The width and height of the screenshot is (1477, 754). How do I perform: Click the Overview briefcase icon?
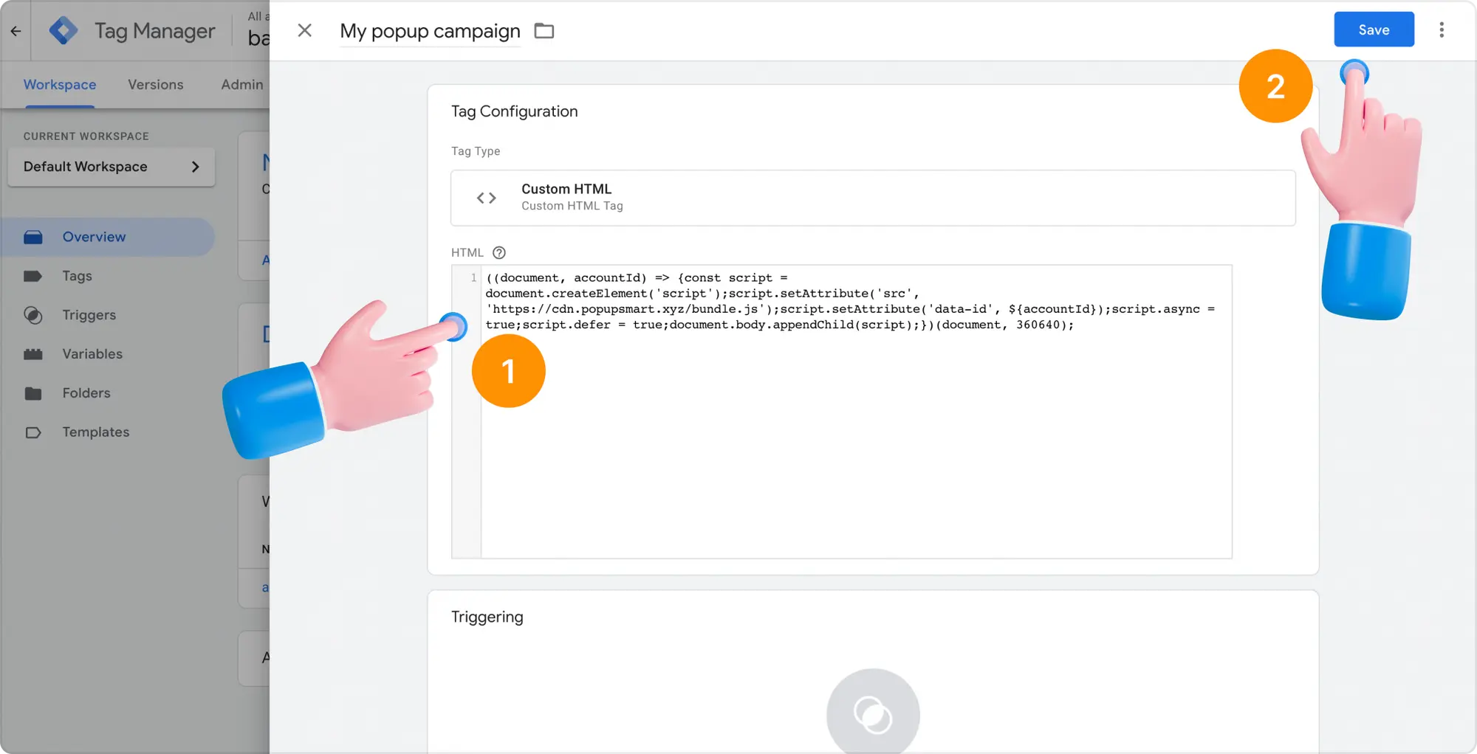pyautogui.click(x=33, y=237)
